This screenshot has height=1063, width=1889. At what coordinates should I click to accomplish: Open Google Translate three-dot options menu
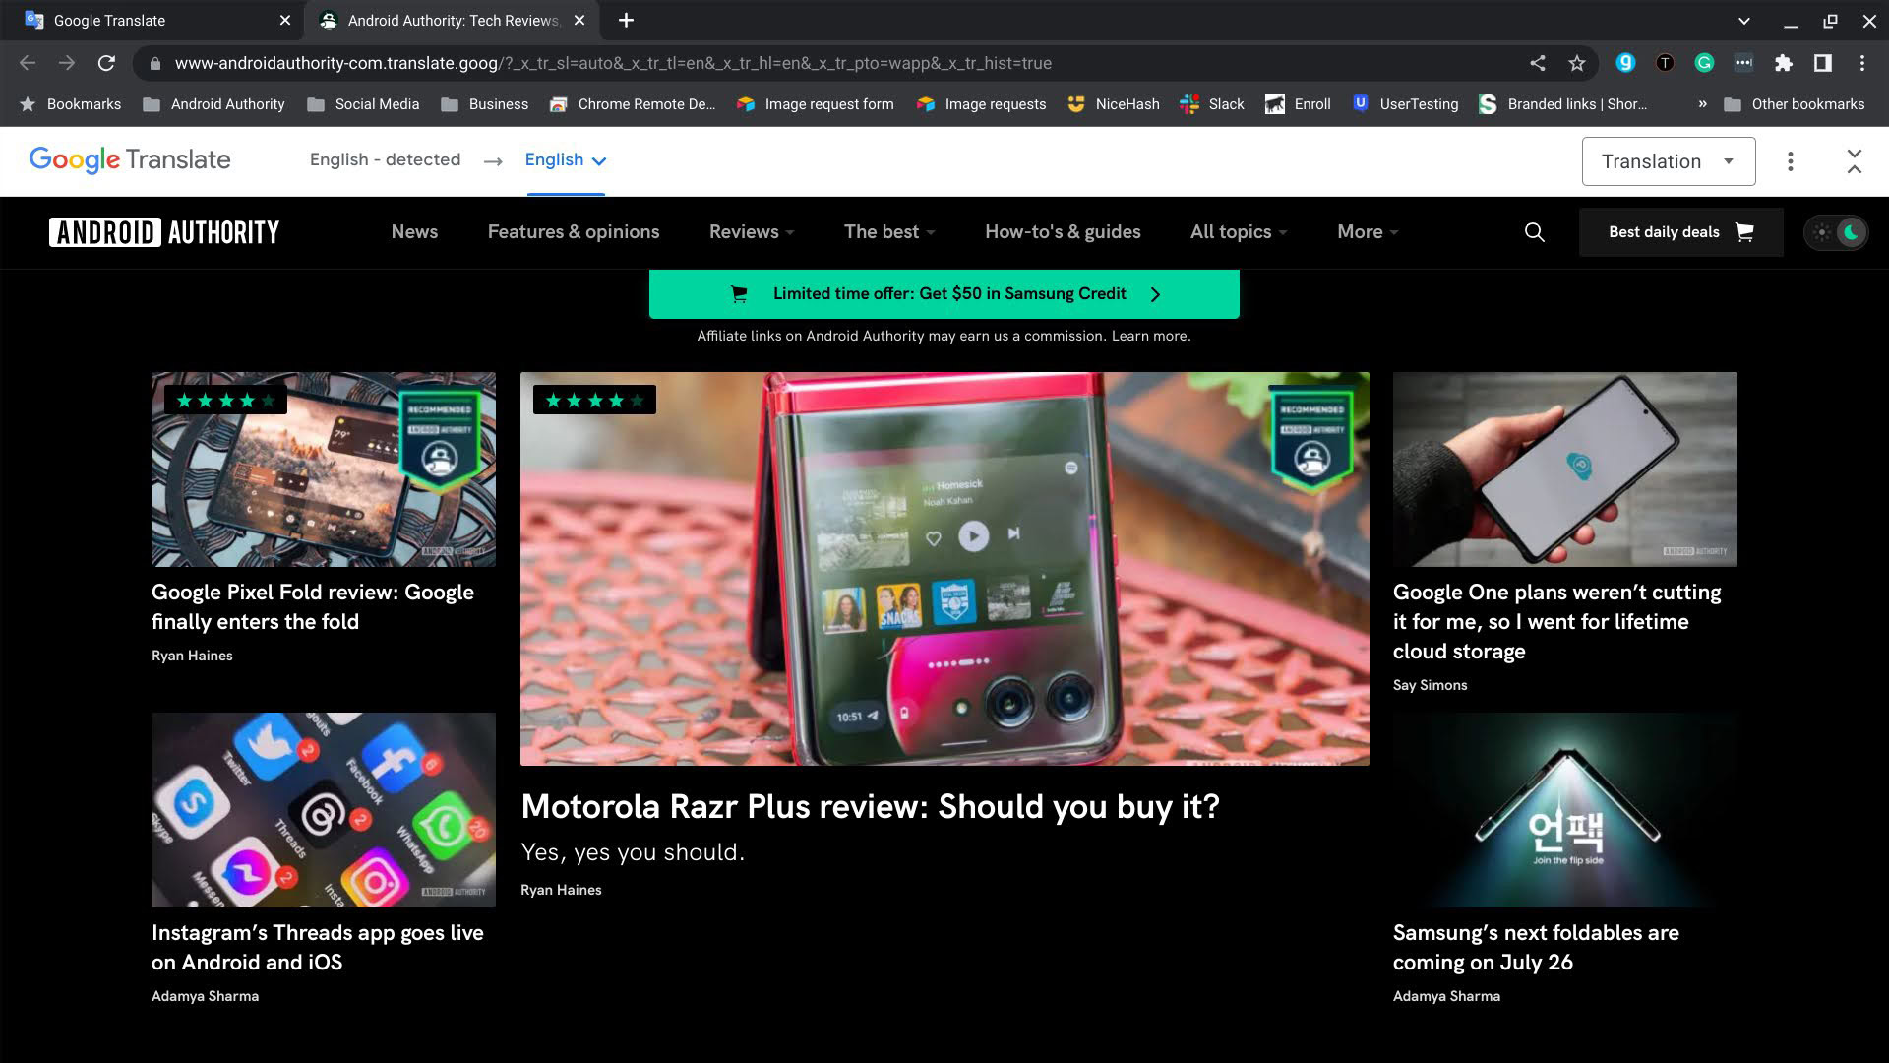[1790, 161]
